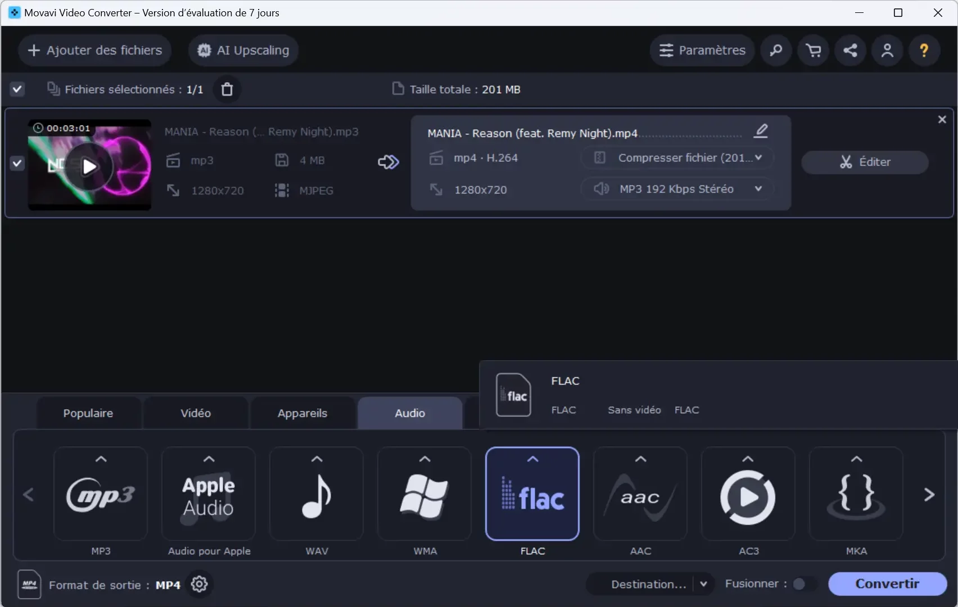Click the MANIA Reason video thumbnail
958x607 pixels.
pyautogui.click(x=89, y=165)
